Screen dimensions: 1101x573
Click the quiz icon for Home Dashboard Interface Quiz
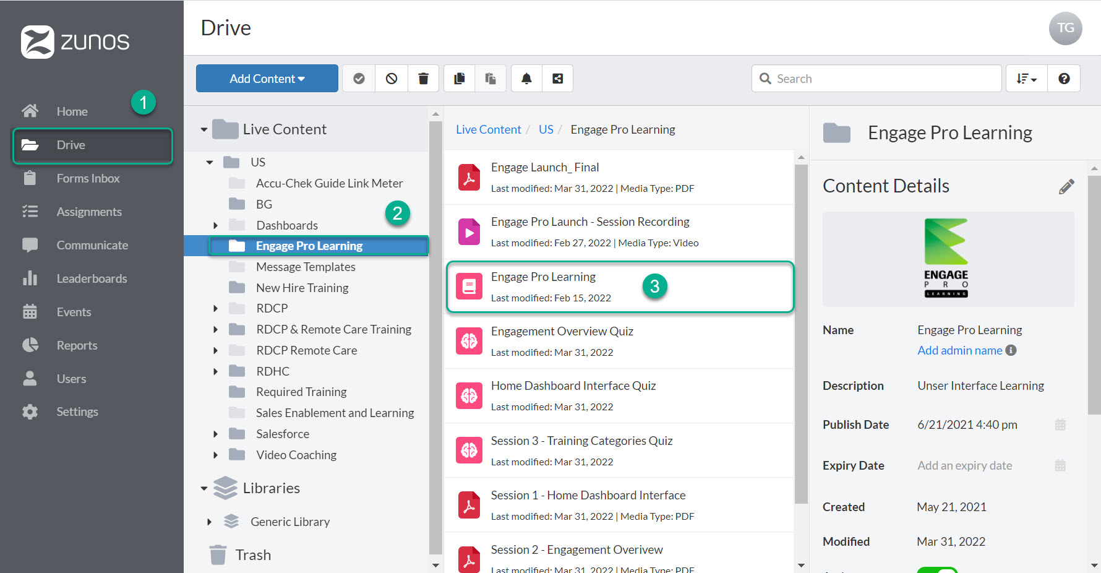(x=469, y=395)
